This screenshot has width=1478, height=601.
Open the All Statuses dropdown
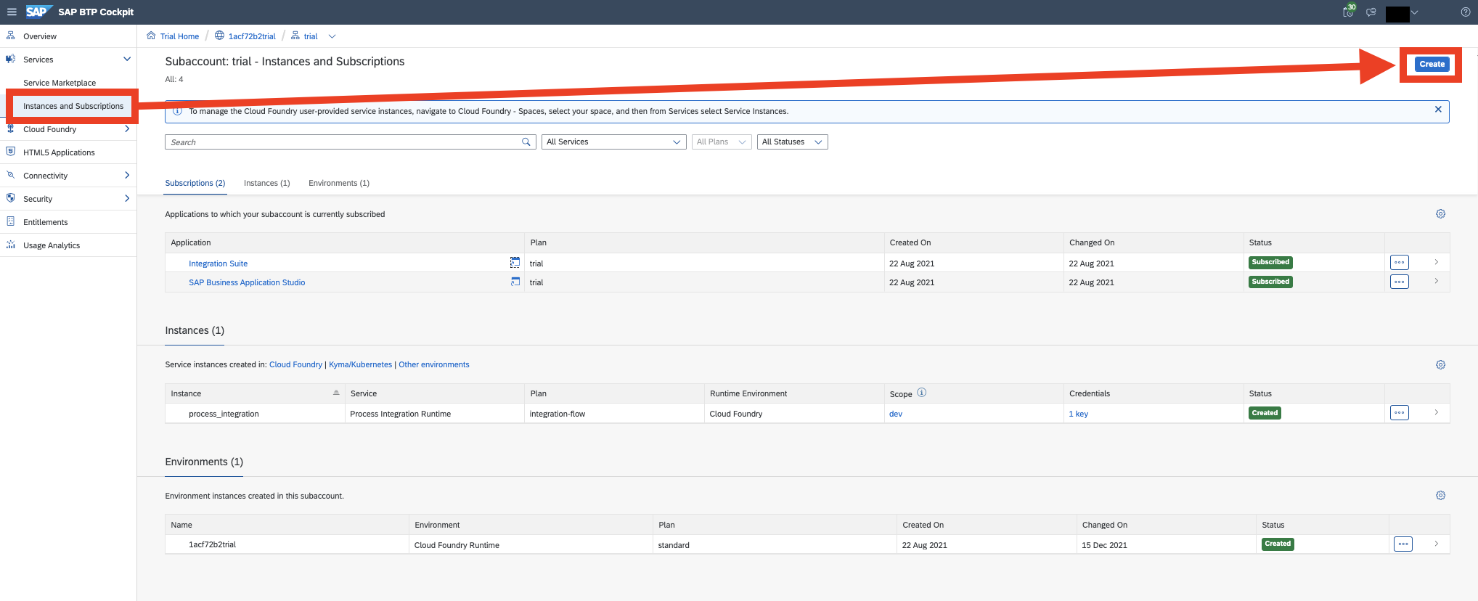pyautogui.click(x=792, y=142)
